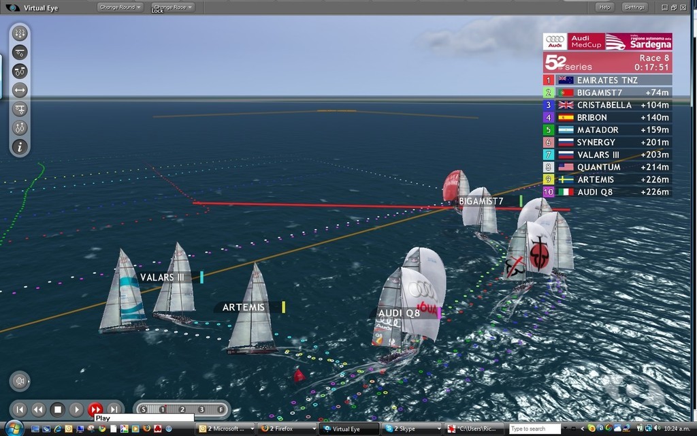697x436 pixels.
Task: Toggle boat name labels icon
Action: coord(20,71)
